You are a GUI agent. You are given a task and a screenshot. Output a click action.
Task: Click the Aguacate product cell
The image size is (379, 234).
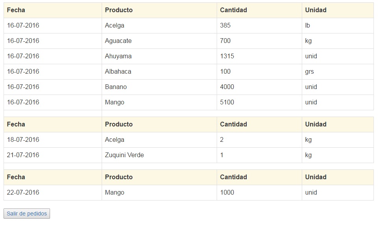(x=118, y=41)
